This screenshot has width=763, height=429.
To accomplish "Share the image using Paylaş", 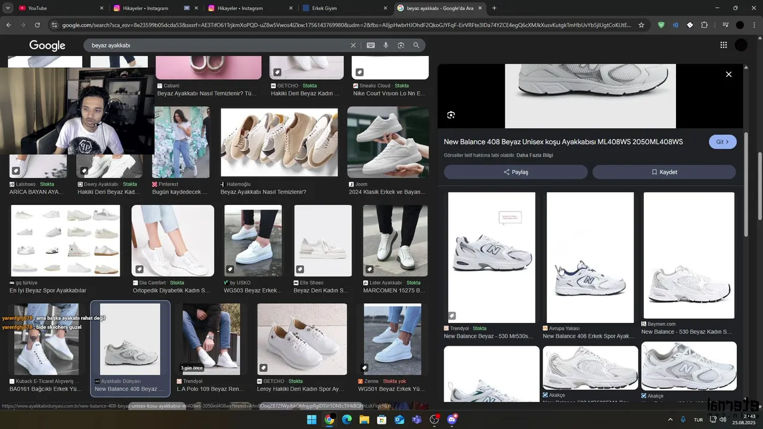I will 516,172.
